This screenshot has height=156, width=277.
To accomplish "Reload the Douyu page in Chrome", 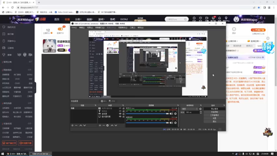I will click(x=12, y=7).
